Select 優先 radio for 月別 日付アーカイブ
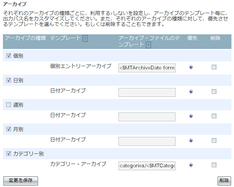Screen dimensions: 234x187 point(191,141)
